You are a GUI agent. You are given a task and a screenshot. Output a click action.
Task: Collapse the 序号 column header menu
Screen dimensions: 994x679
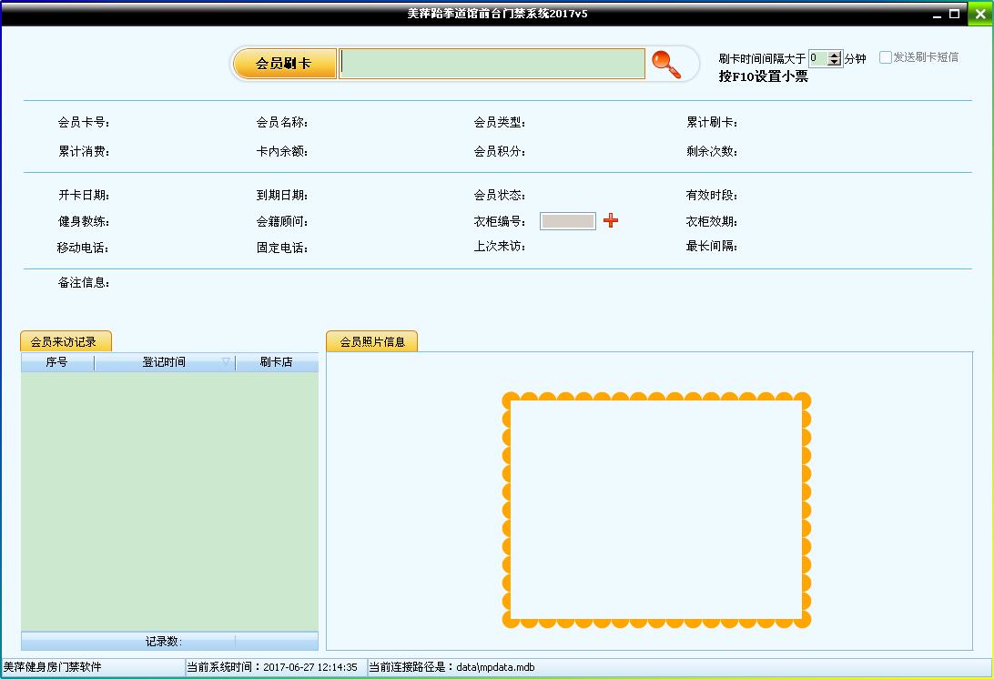[57, 361]
